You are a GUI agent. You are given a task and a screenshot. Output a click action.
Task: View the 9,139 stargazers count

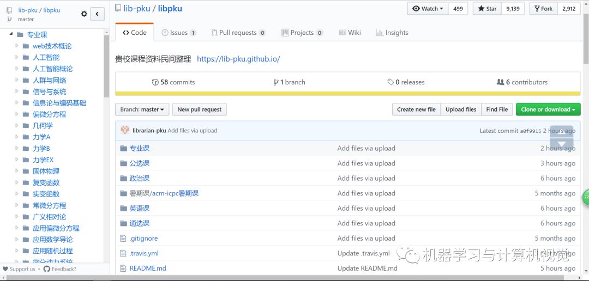tap(513, 9)
